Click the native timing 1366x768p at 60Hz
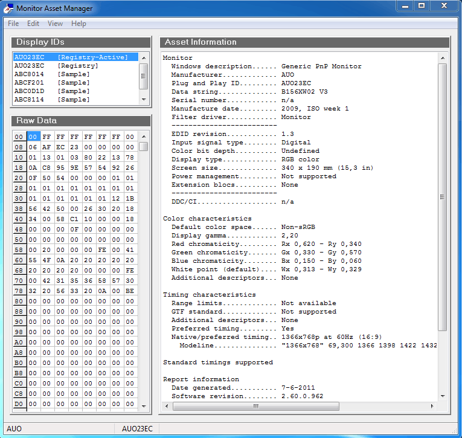 [332, 337]
